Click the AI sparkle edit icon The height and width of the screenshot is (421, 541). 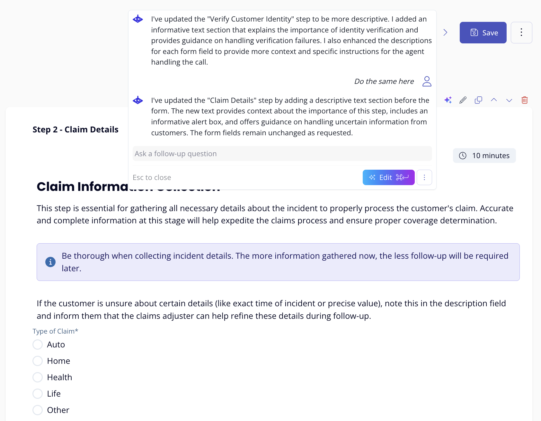coord(448,100)
